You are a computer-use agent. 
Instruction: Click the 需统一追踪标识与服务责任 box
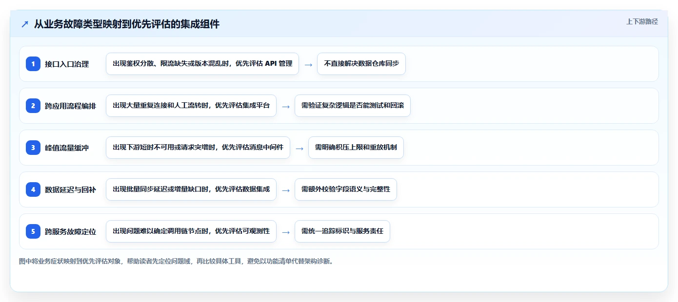tap(342, 231)
